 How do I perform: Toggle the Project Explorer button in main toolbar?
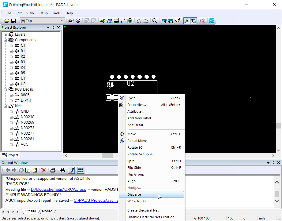coord(194,21)
